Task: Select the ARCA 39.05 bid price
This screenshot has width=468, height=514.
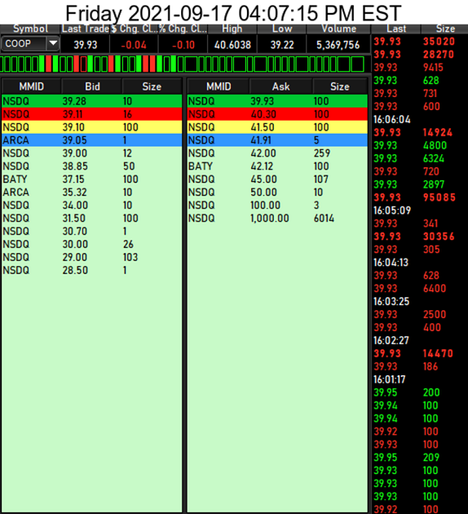Action: pos(75,140)
